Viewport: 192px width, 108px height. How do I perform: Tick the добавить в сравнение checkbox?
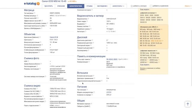pos(151,6)
